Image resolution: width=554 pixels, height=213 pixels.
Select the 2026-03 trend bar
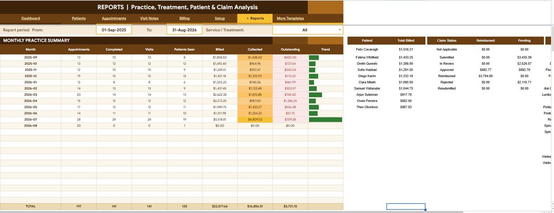coord(315,95)
